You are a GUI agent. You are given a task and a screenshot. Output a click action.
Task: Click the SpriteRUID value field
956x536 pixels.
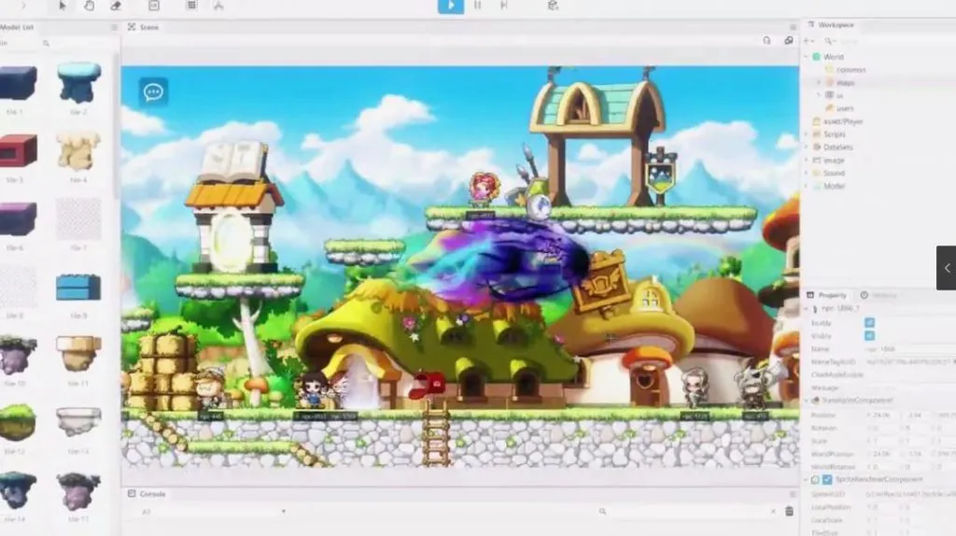click(x=909, y=493)
